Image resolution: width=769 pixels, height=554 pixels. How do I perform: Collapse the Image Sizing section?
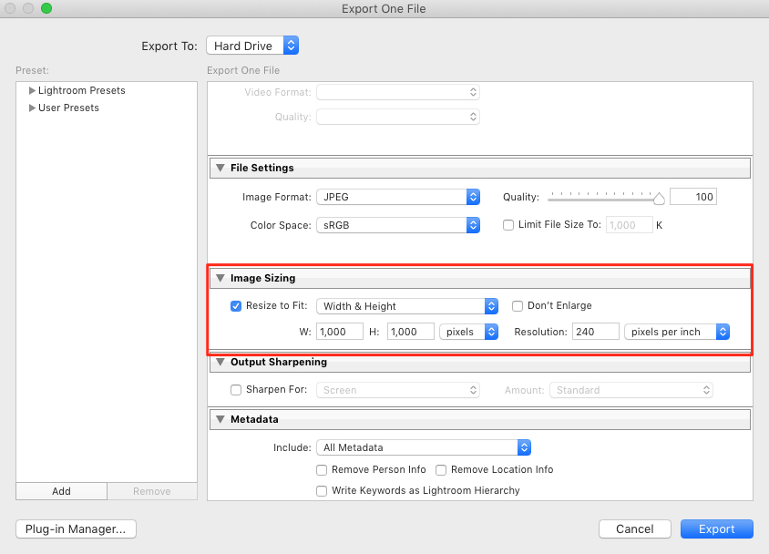point(220,278)
